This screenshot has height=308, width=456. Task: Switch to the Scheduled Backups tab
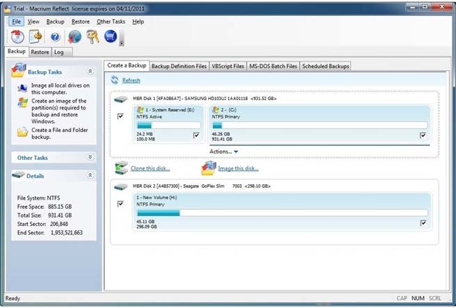[x=325, y=66]
